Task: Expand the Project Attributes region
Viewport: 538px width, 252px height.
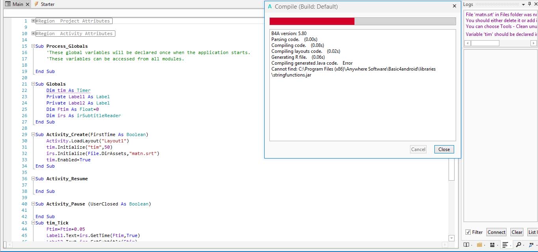Action: point(33,21)
